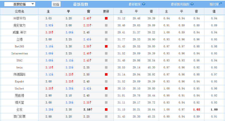Click home odds 2.88 in 澳门彩票 row

pyautogui.click(x=49, y=116)
